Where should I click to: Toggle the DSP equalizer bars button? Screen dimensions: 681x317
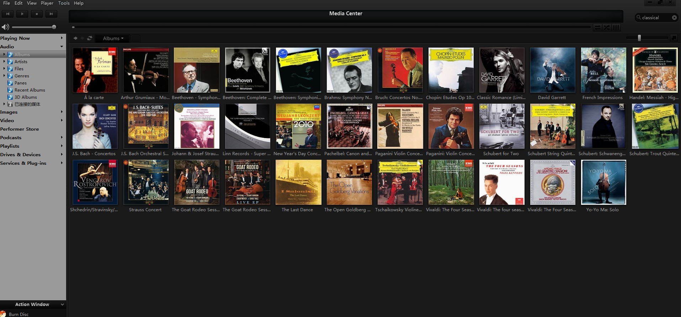616,27
